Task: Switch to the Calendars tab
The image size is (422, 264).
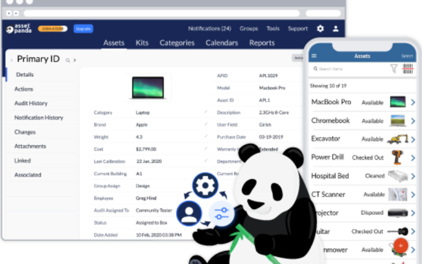Action: (222, 43)
